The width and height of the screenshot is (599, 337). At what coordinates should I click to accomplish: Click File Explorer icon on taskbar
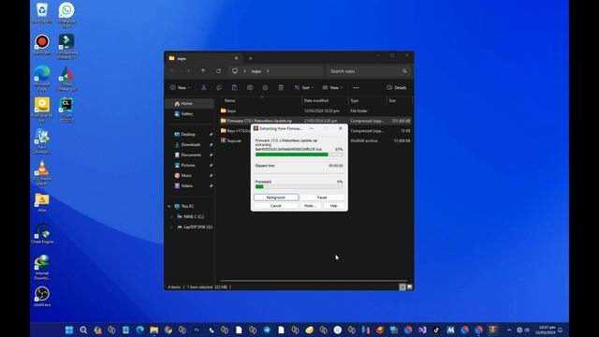(153, 330)
